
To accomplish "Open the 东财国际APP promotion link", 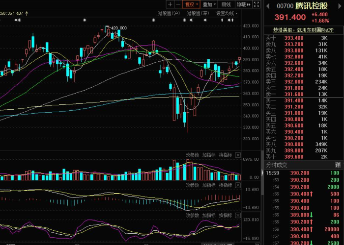I will click(x=303, y=30).
